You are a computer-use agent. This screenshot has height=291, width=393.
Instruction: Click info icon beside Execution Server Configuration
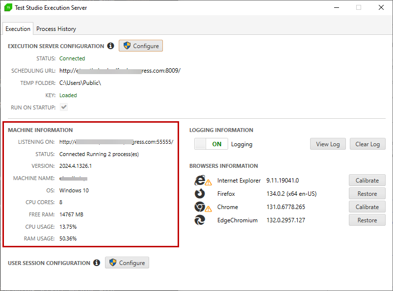click(110, 46)
